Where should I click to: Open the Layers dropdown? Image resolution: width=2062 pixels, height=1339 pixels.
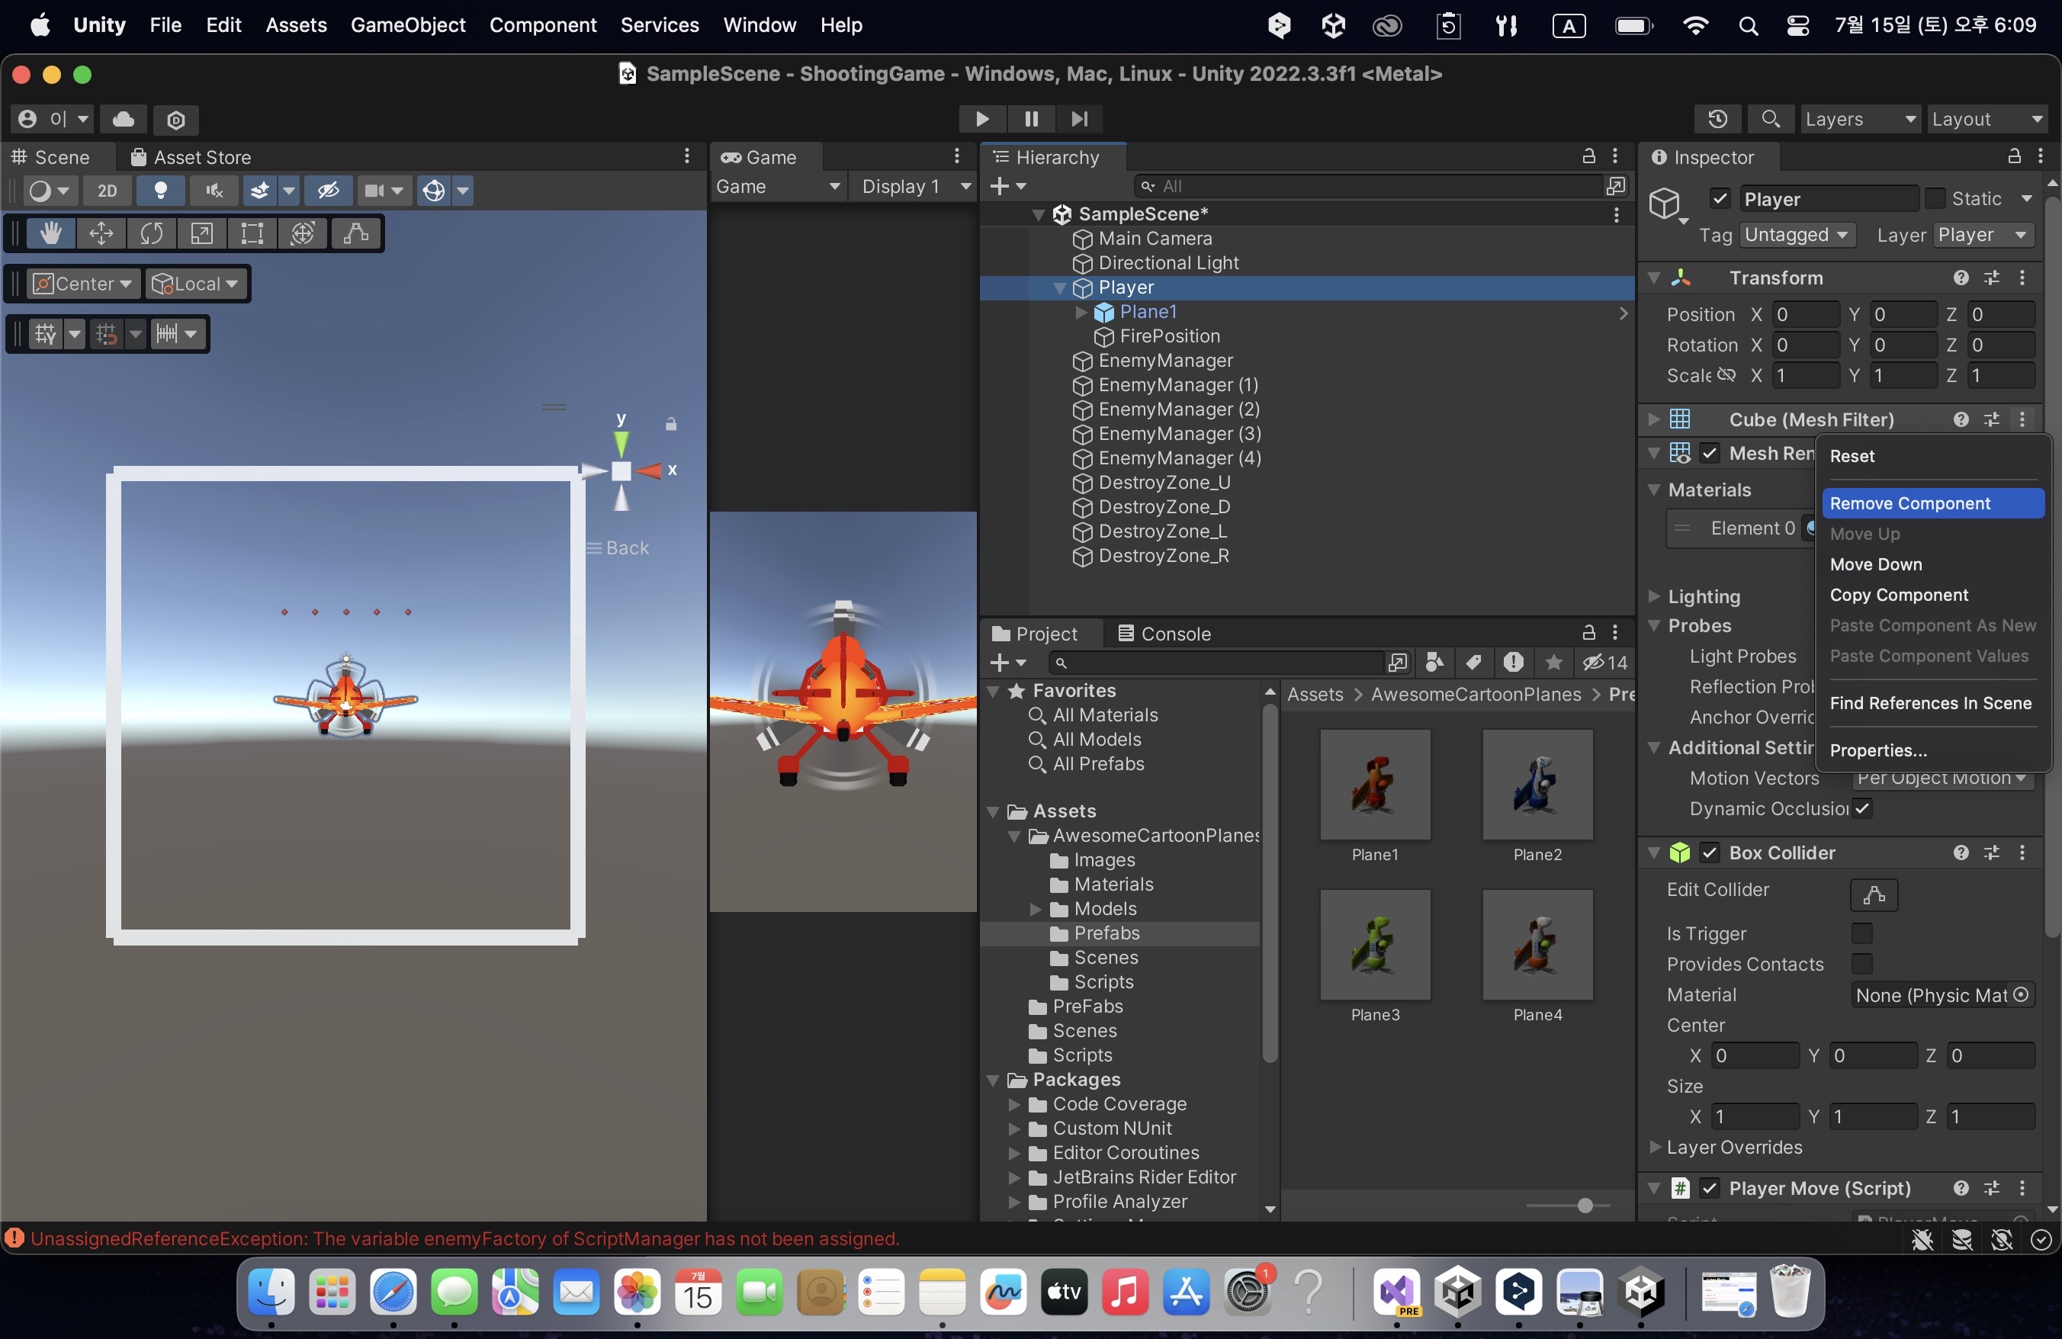[1858, 119]
